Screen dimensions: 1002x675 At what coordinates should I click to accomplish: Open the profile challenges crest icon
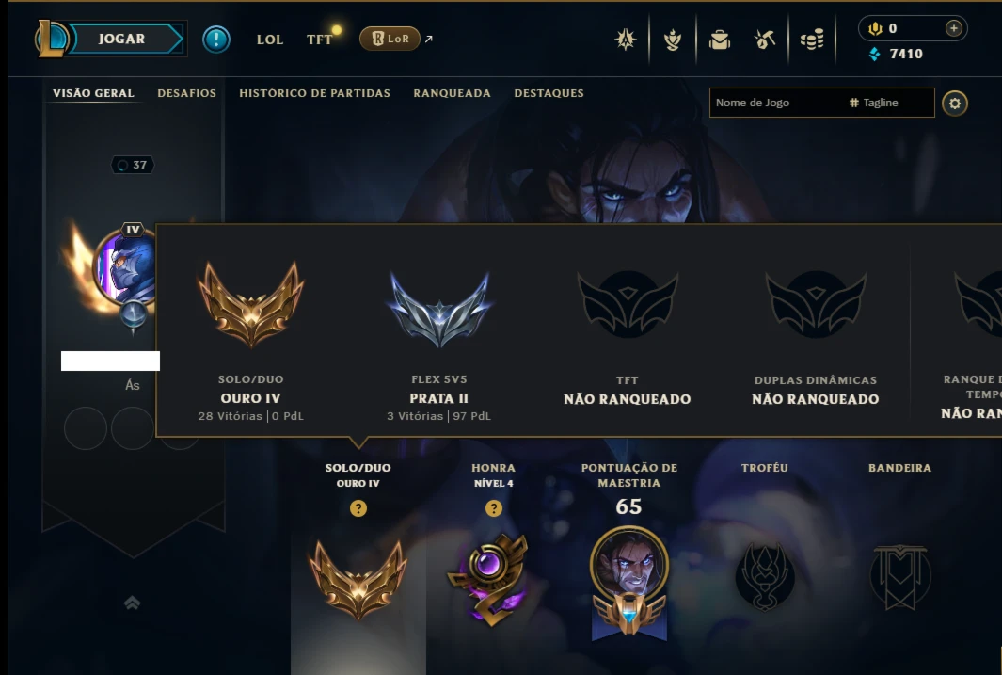pyautogui.click(x=626, y=40)
